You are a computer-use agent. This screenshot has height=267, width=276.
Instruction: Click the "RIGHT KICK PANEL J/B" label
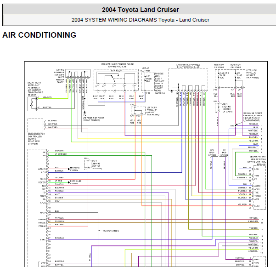pyautogui.click(x=188, y=67)
